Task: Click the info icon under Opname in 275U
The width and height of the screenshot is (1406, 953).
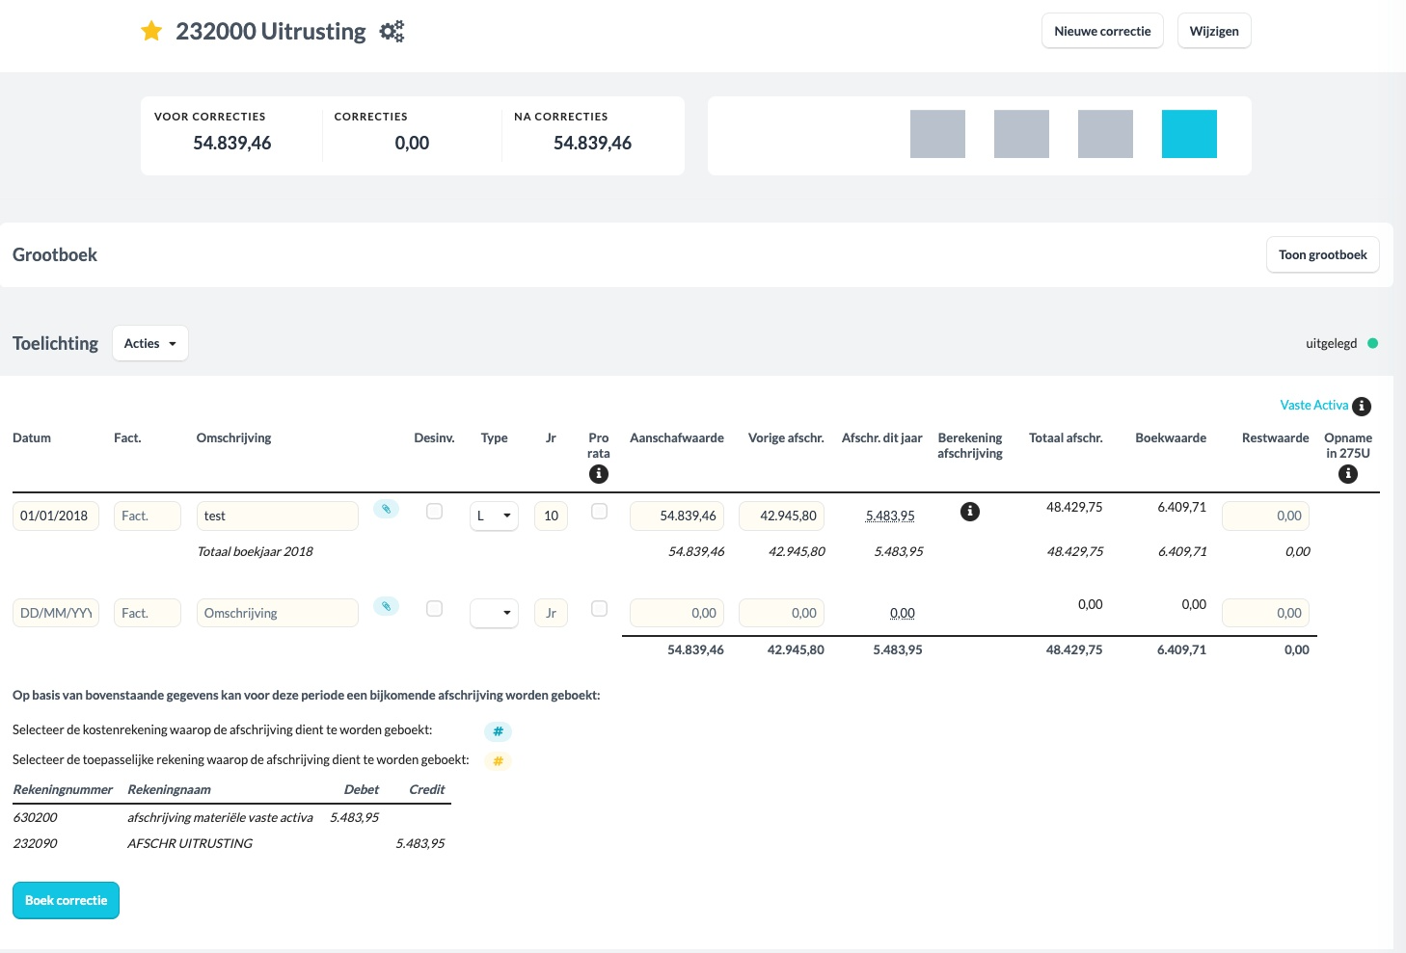Action: 1348,474
